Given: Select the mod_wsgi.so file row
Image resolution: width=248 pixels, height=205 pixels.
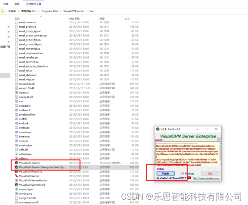Looking at the screenshot, I should pos(77,79).
